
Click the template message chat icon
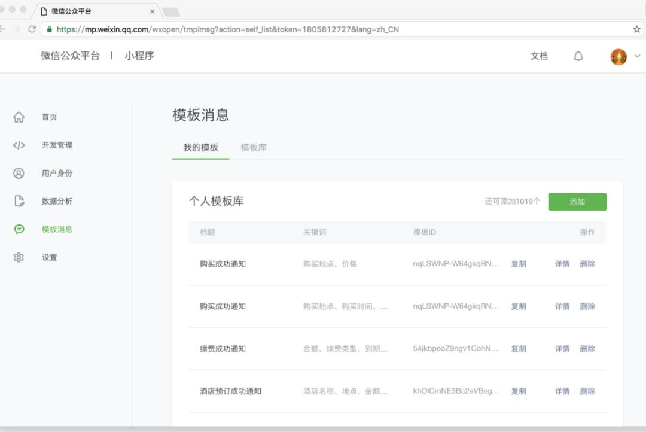pyautogui.click(x=19, y=229)
